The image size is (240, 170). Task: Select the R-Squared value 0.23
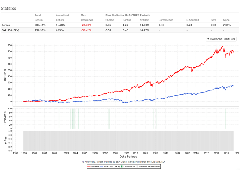[x=189, y=25]
